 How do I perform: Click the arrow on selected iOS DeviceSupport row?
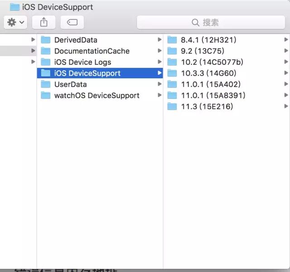point(159,73)
